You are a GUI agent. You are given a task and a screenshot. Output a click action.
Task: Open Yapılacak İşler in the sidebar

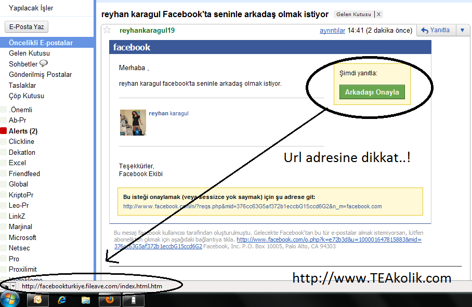31,8
